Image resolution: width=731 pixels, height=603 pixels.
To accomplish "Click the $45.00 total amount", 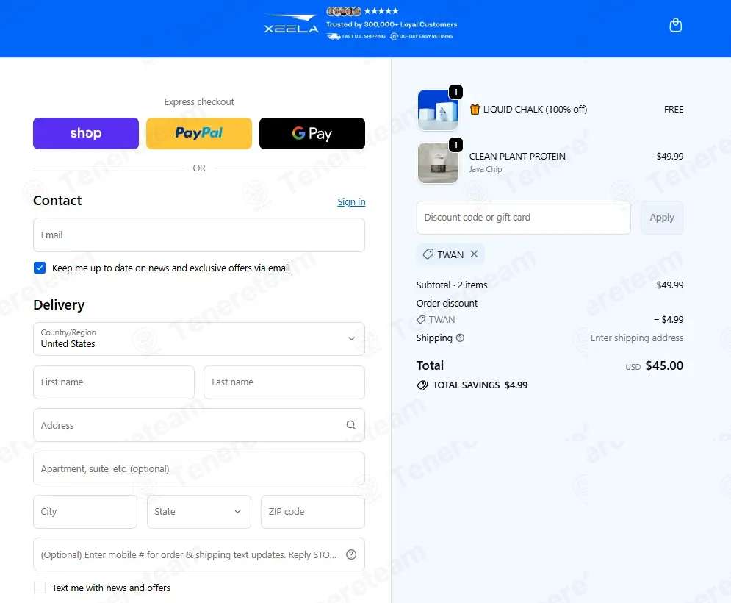I will (x=664, y=365).
